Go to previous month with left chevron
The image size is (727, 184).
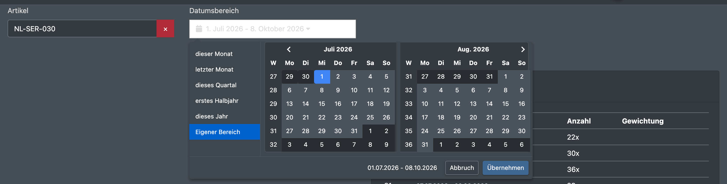point(289,49)
